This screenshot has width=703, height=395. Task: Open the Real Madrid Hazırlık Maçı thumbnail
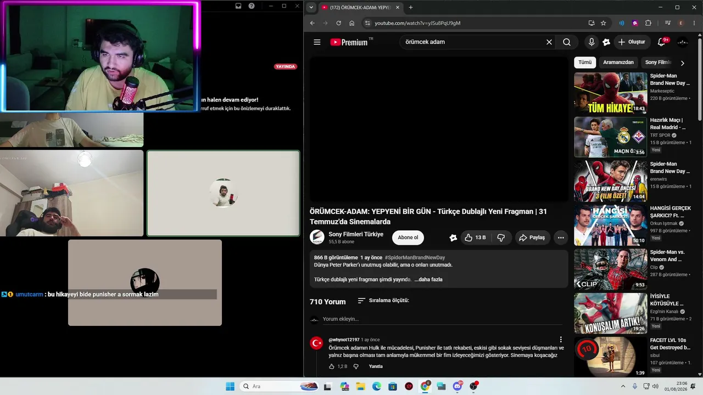tap(611, 137)
